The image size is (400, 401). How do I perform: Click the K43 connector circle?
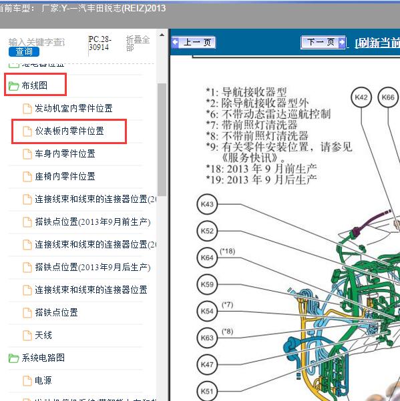coord(207,204)
